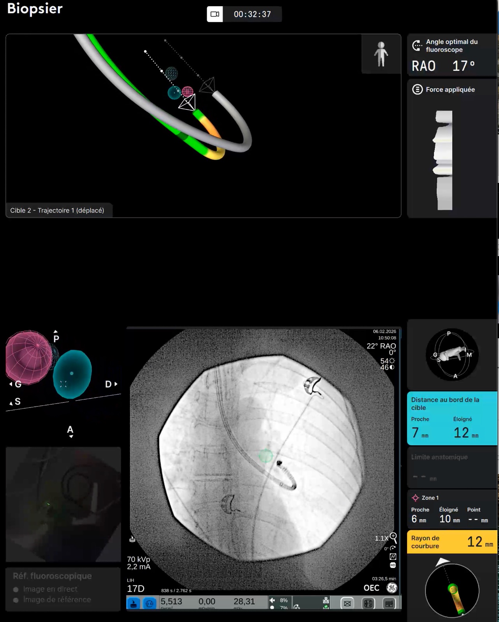Click the last keyboard-like toolbar icon
This screenshot has height=622, width=499.
tap(388, 604)
